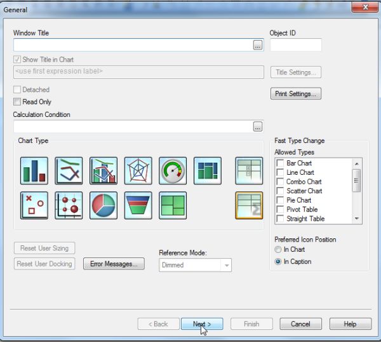Viewport: 381px width, 342px height.
Task: Select the Funnel Chart type icon
Action: click(138, 205)
